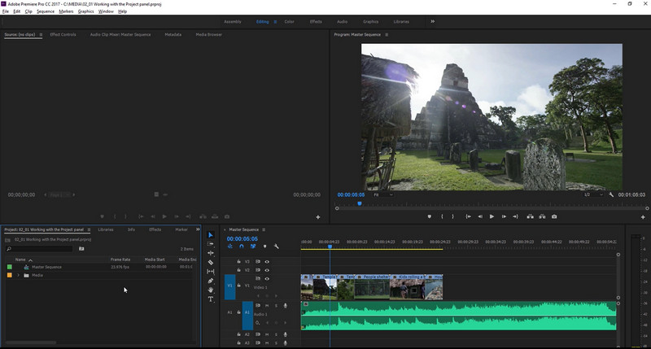Screen dimensions: 651x349
Task: Open the Program Monitor panel menu
Action: click(x=387, y=35)
